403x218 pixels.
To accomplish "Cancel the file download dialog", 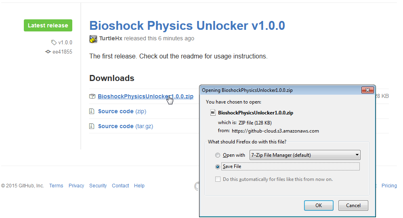I will tap(353, 206).
